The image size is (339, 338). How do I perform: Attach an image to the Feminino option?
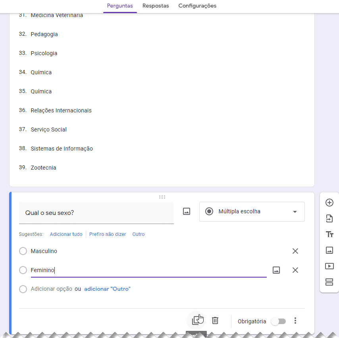coord(276,270)
